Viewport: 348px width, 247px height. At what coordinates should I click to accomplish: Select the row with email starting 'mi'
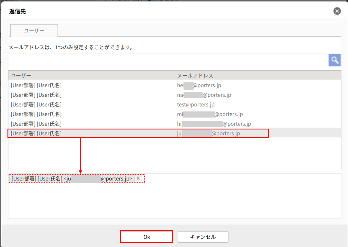(x=210, y=114)
